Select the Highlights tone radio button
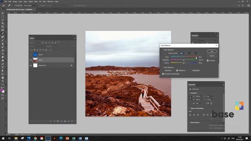The image size is (251, 141). [191, 70]
